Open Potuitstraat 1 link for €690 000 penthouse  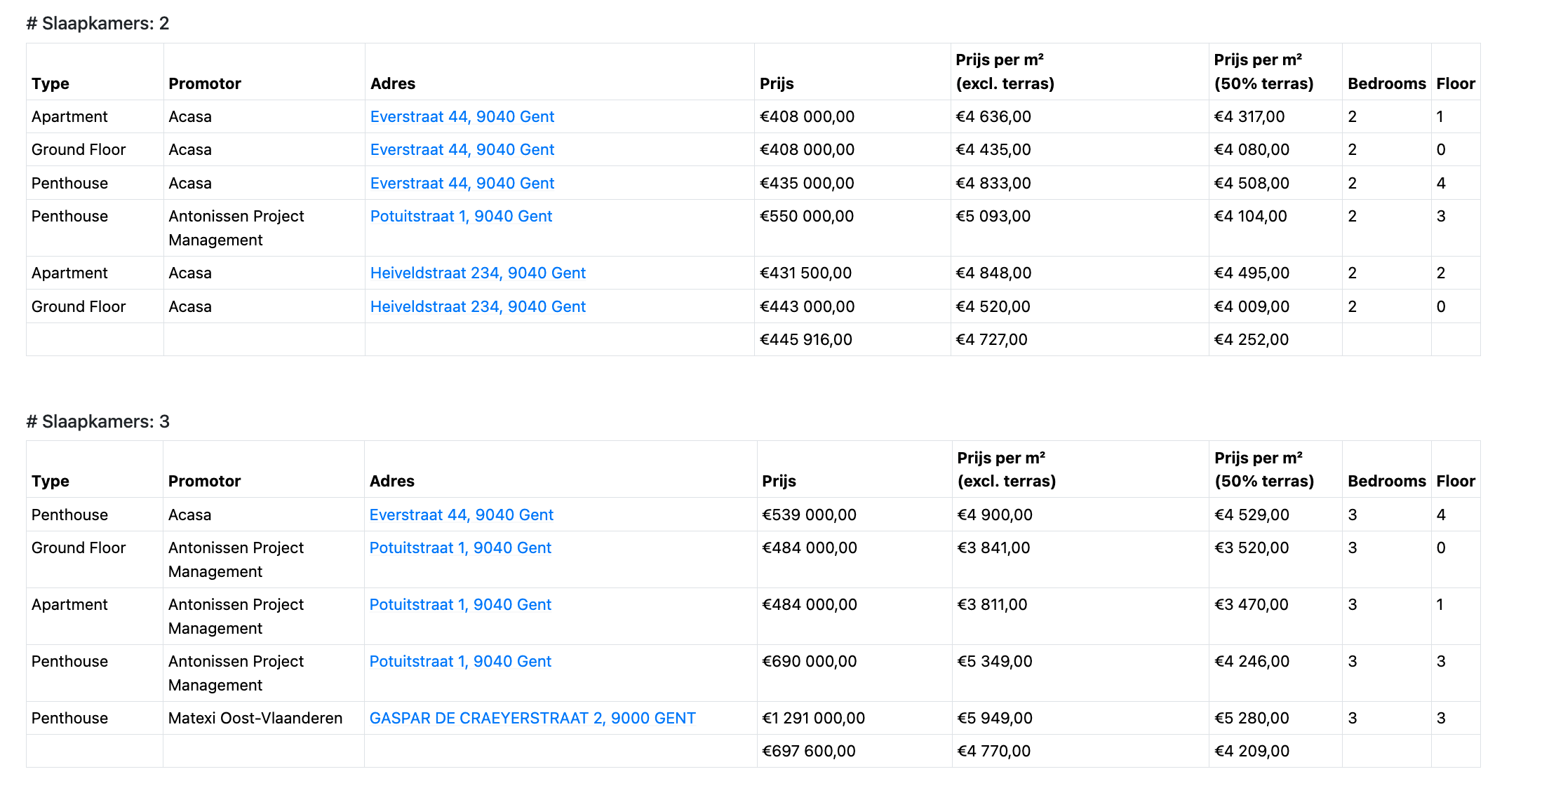[x=460, y=661]
